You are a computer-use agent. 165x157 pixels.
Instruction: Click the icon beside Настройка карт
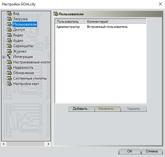pos(9,84)
